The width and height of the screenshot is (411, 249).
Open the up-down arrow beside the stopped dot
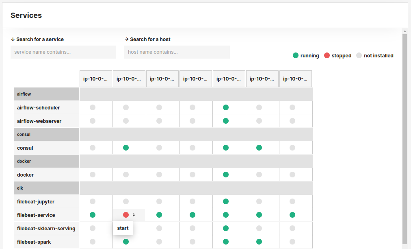pos(134,215)
